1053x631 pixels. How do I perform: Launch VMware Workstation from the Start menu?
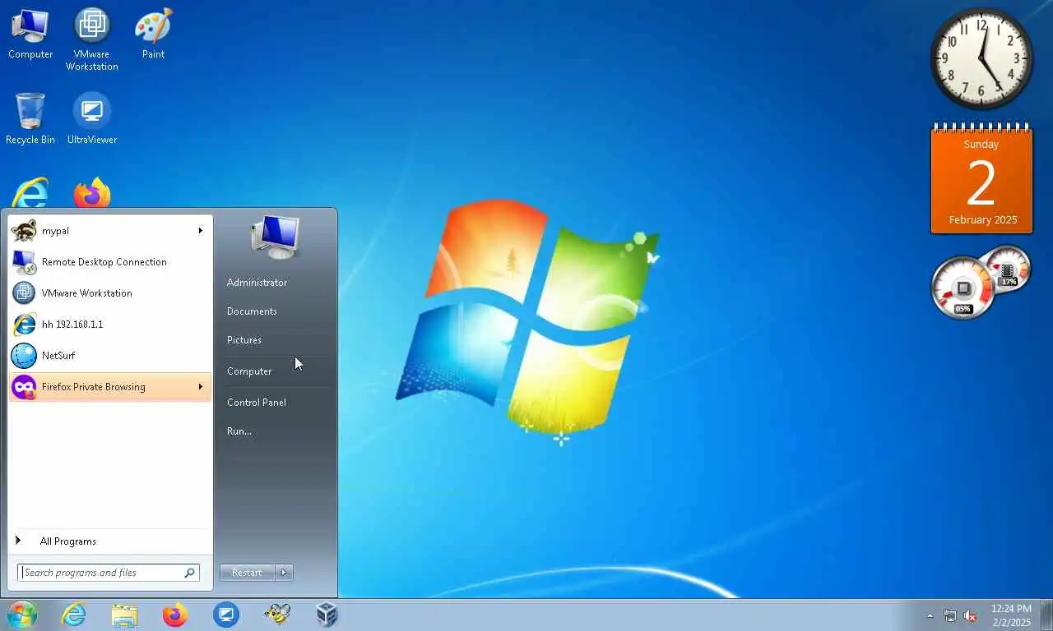(110, 293)
